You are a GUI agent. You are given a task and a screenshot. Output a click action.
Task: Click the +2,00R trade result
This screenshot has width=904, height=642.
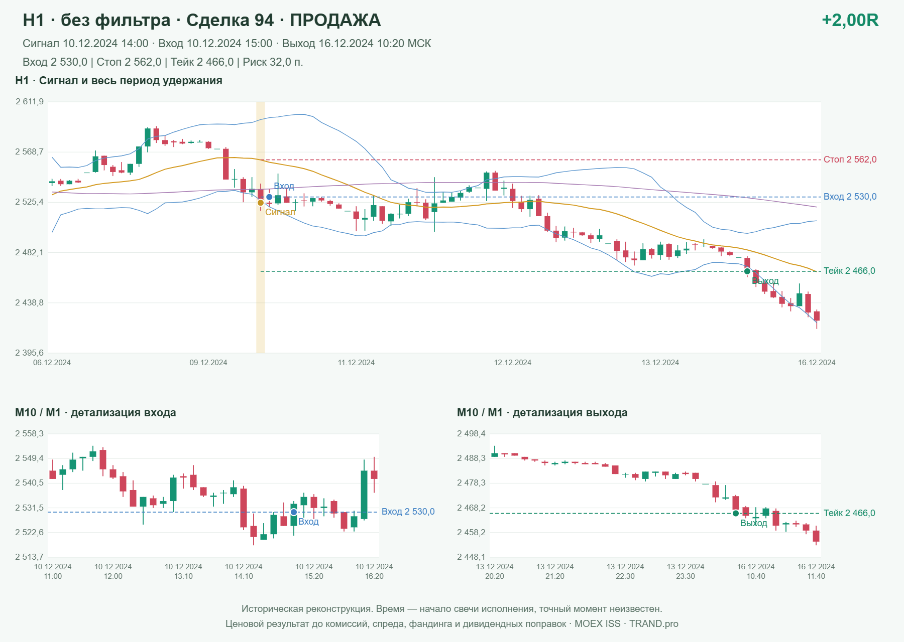(850, 20)
